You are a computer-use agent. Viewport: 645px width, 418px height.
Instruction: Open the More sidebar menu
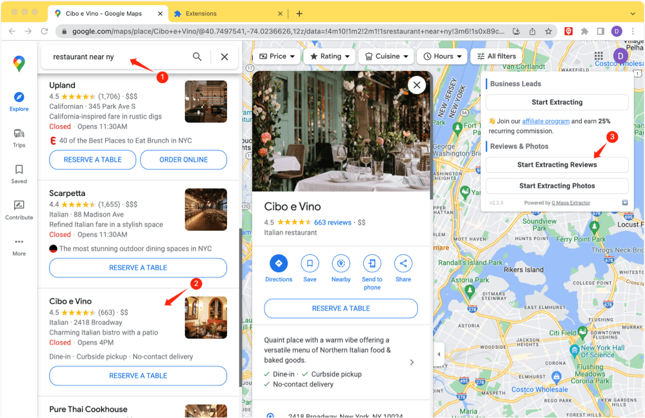19,247
